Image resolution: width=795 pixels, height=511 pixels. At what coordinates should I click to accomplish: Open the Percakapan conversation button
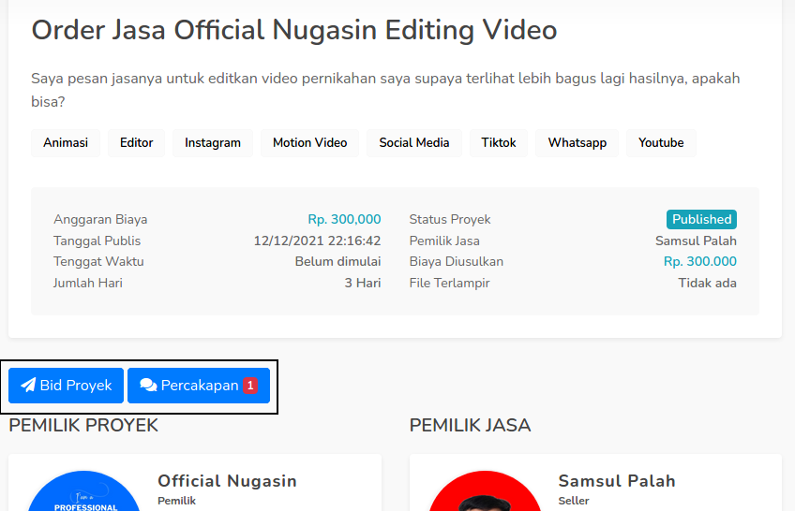[199, 386]
